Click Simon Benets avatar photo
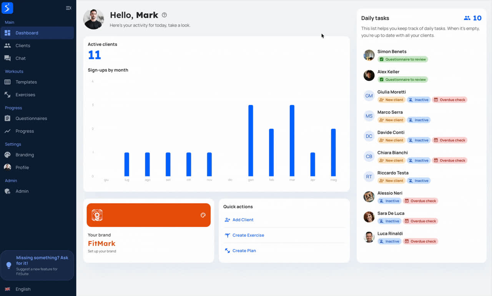This screenshot has width=492, height=296. [369, 55]
